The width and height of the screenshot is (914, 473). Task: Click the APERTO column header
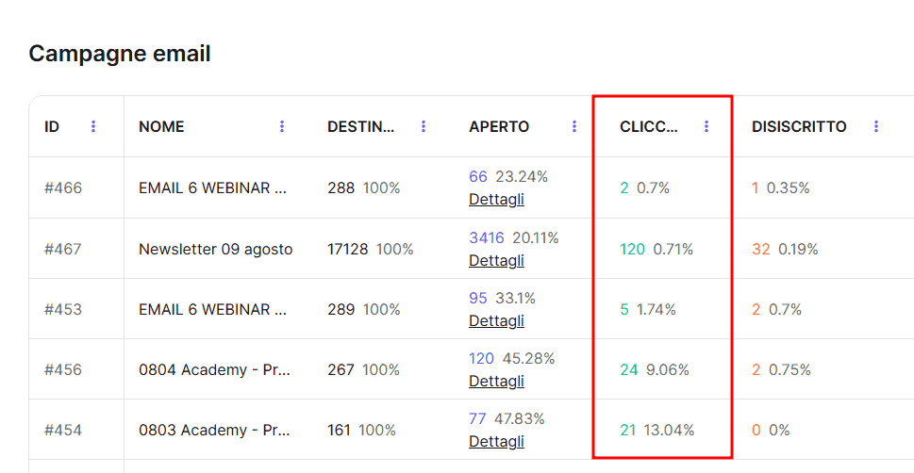click(x=499, y=126)
